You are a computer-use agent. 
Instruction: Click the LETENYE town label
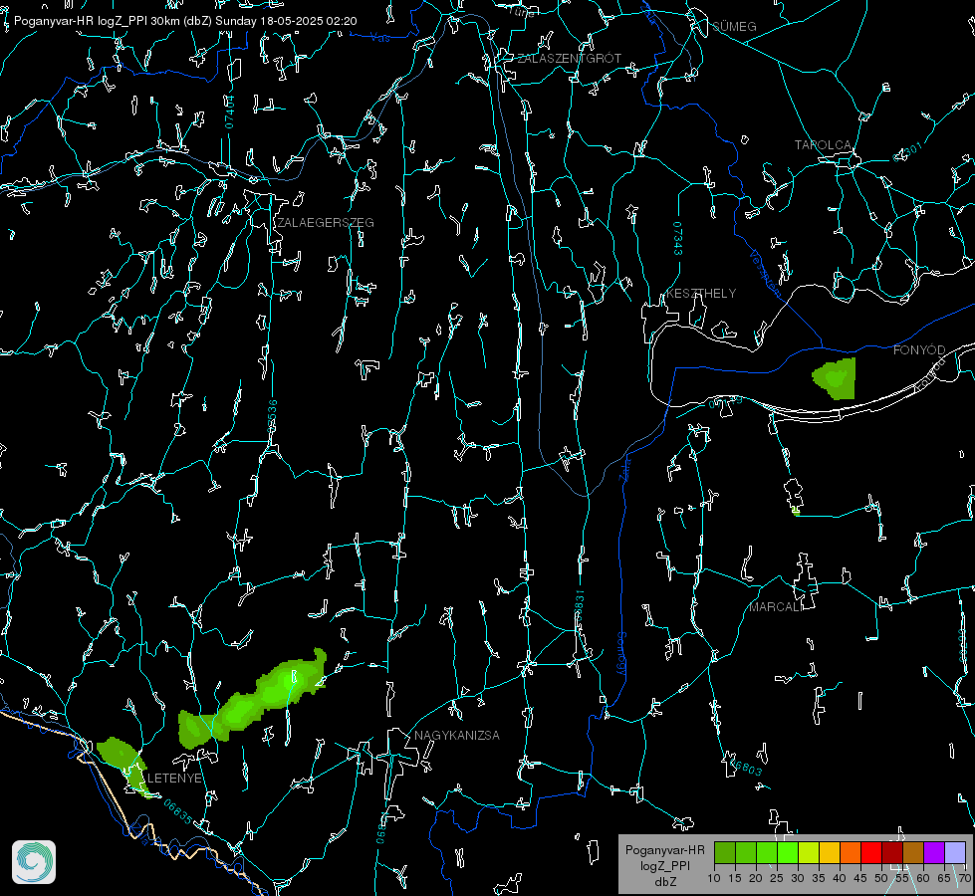[174, 779]
